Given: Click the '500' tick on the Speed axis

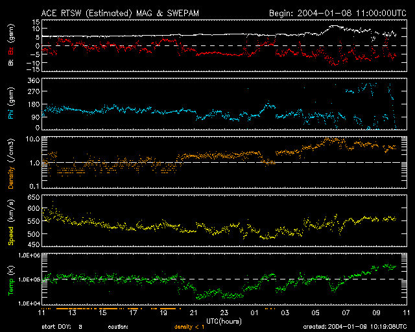Looking at the screenshot, I should 34,234.
